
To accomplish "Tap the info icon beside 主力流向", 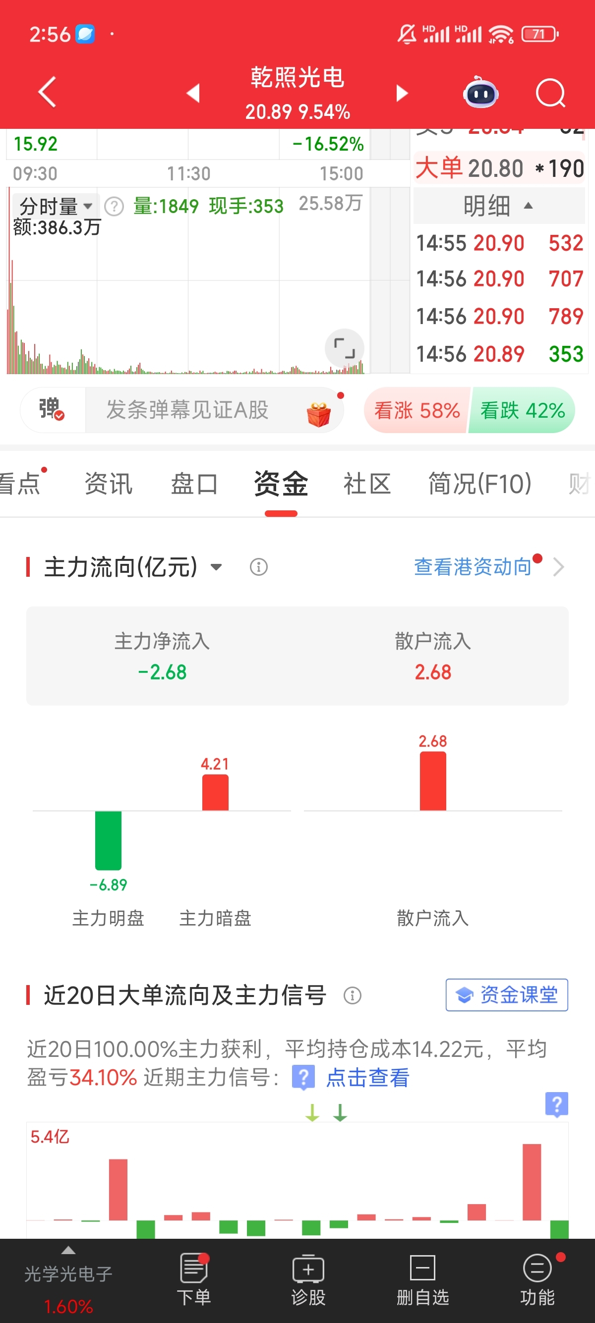I will pos(258,567).
